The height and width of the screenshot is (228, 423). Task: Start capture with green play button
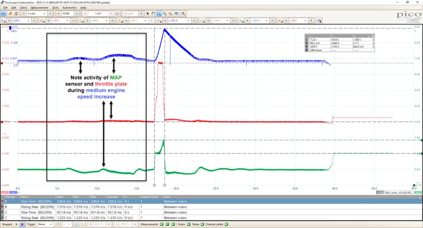[17, 224]
